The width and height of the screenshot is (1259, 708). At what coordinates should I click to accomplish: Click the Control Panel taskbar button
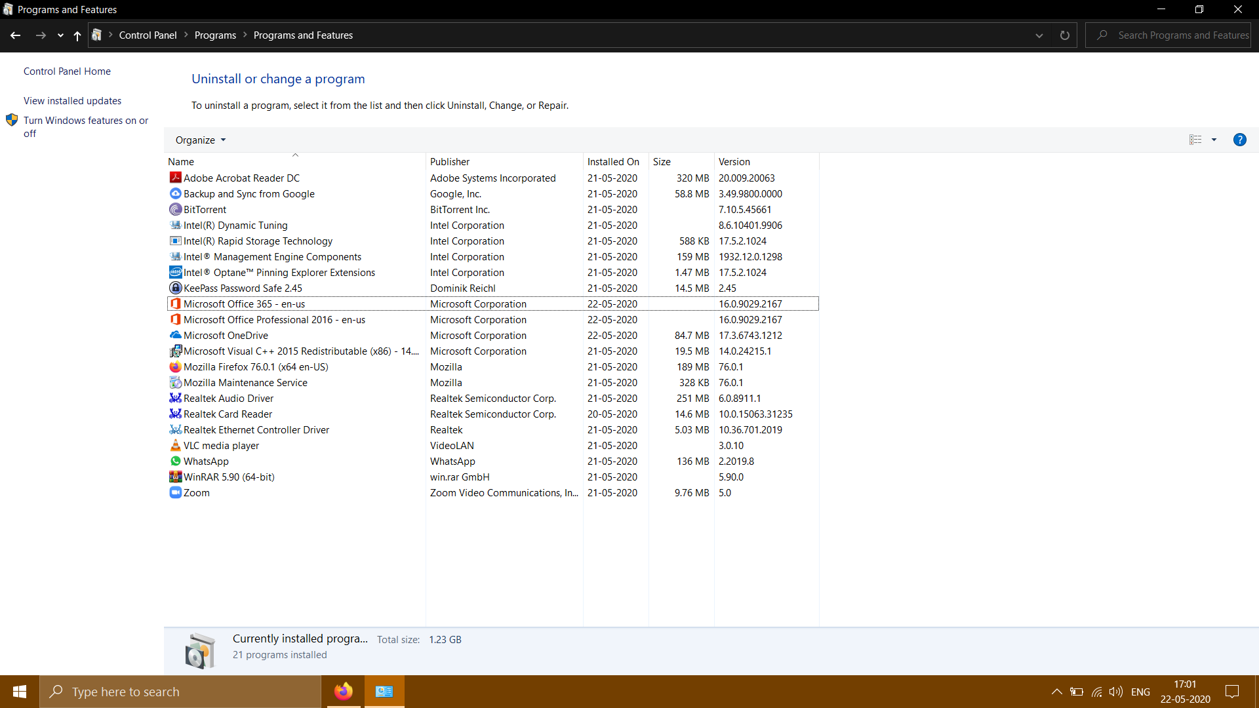click(x=384, y=692)
